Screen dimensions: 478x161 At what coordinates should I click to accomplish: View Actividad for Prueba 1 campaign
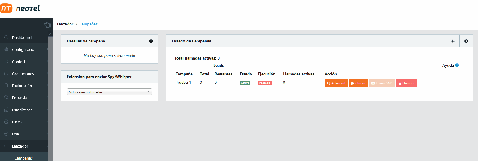(336, 83)
